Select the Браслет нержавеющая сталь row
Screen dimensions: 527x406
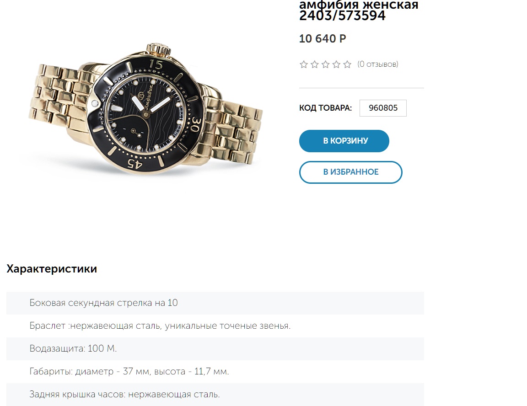[x=215, y=326]
